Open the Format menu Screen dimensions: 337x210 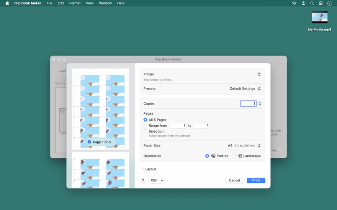point(75,3)
